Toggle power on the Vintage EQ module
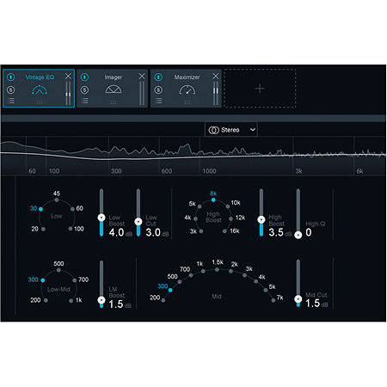The width and height of the screenshot is (387, 387). pos(11,77)
